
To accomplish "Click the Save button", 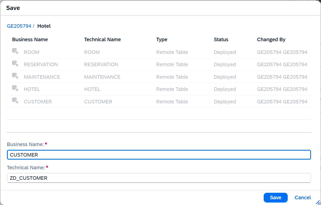I will (x=276, y=198).
